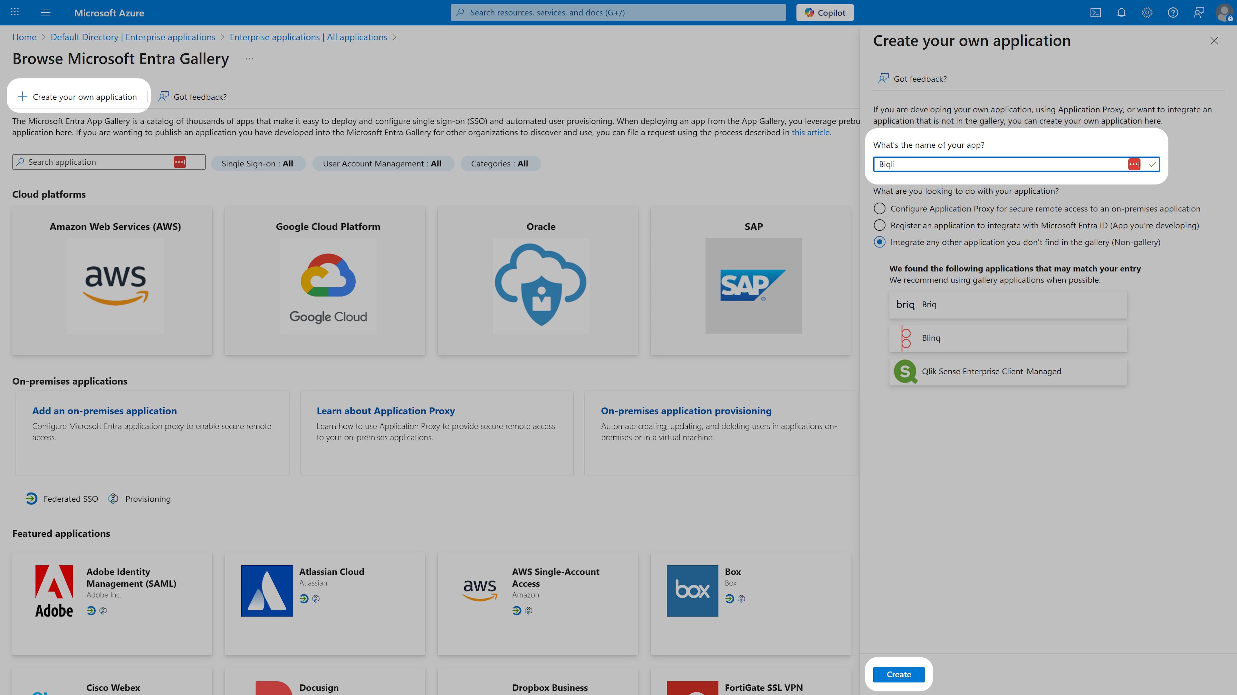The height and width of the screenshot is (695, 1237).
Task: Choose the suggested Blinq gallery app
Action: (1008, 338)
